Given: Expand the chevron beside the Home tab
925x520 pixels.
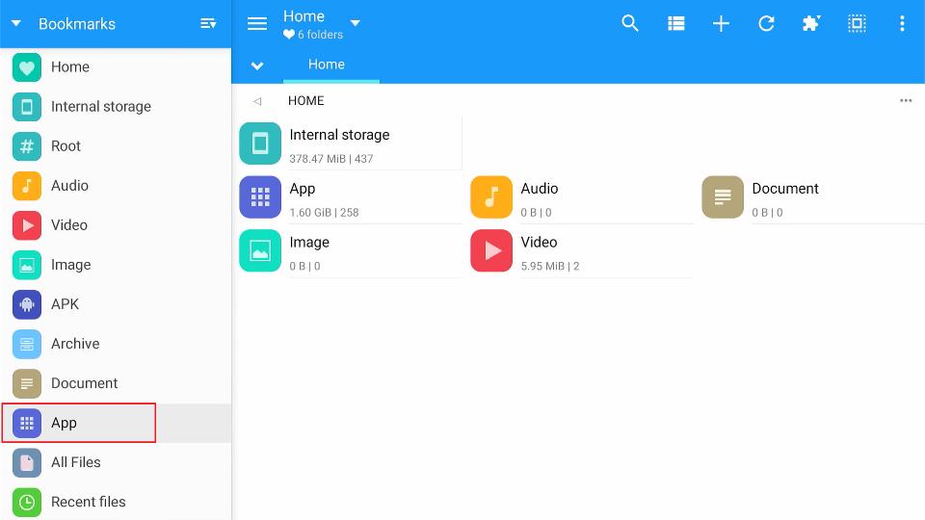Looking at the screenshot, I should tap(257, 65).
